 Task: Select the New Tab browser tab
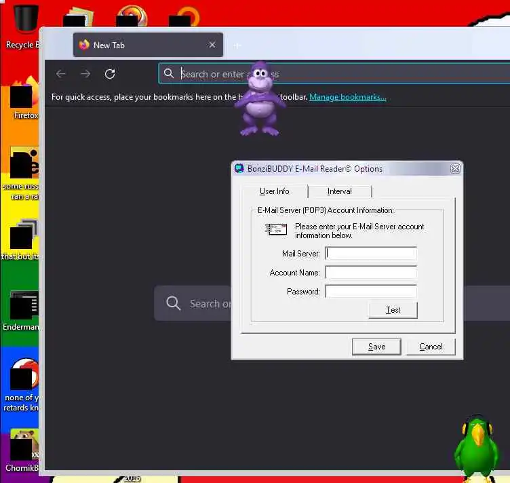click(x=149, y=45)
